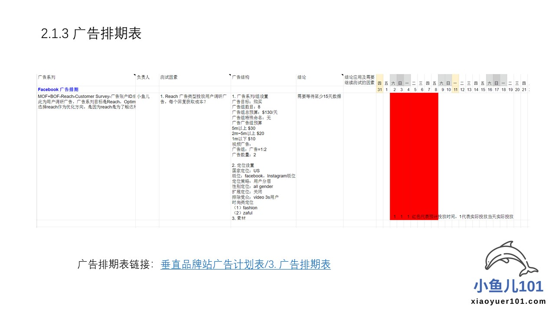
Task: Select the 广告结构 column header
Action: 241,78
